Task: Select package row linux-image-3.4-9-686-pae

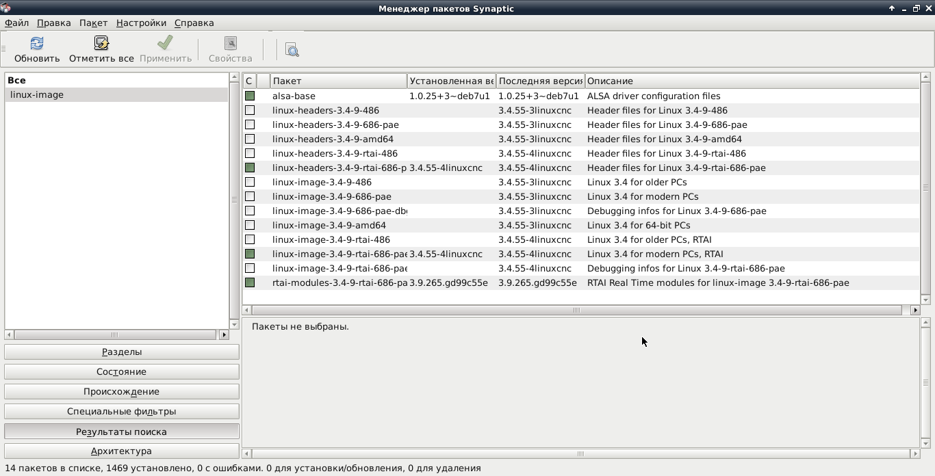Action: tap(580, 196)
